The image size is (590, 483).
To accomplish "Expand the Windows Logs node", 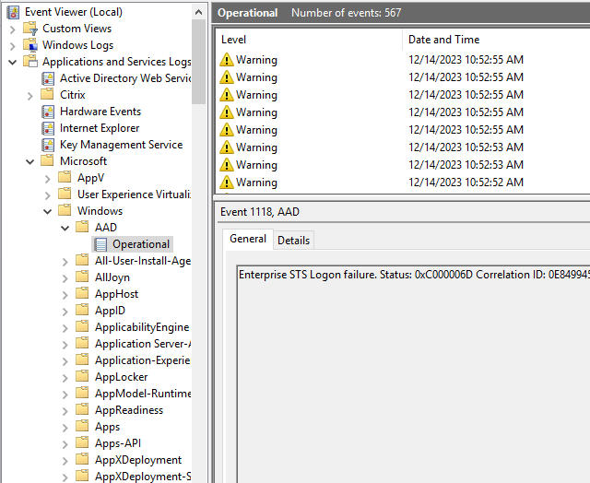I will [x=12, y=45].
